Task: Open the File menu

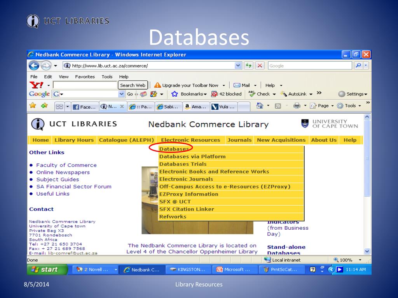Action: pos(34,77)
